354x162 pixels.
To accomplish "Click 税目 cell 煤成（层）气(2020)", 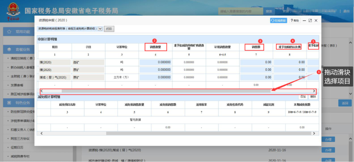I will tap(54, 77).
